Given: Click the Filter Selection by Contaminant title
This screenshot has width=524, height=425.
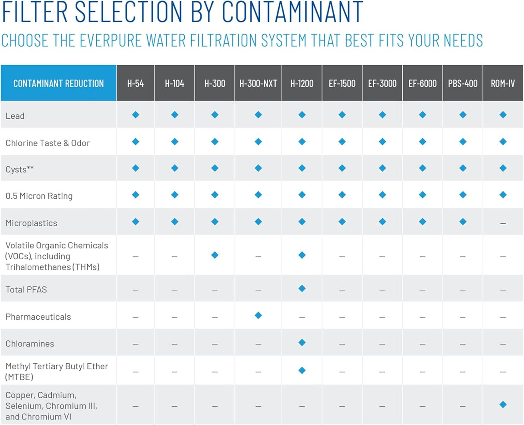Looking at the screenshot, I should tap(183, 12).
